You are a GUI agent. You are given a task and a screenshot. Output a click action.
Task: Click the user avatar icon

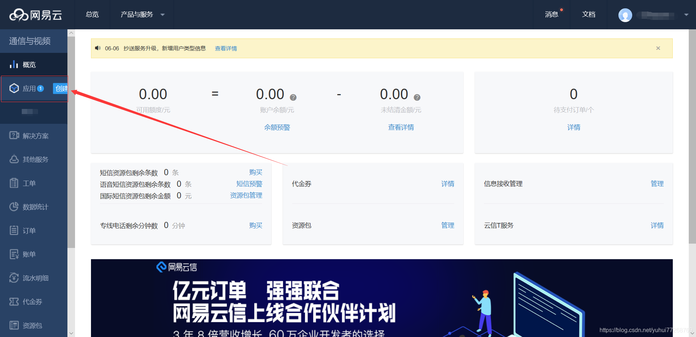click(625, 15)
